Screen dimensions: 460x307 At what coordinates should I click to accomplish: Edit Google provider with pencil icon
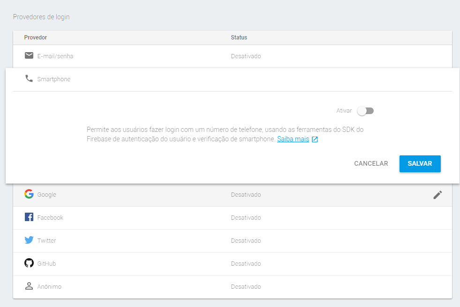(437, 195)
